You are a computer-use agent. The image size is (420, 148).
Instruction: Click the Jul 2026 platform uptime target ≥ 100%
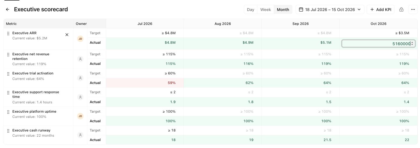[x=168, y=112]
